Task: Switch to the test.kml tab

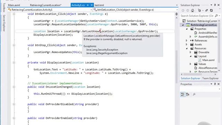Action: pyautogui.click(x=99, y=5)
